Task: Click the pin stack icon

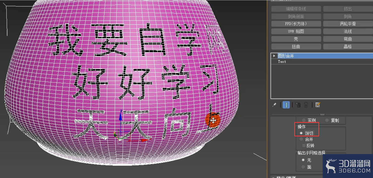Action: [274, 105]
